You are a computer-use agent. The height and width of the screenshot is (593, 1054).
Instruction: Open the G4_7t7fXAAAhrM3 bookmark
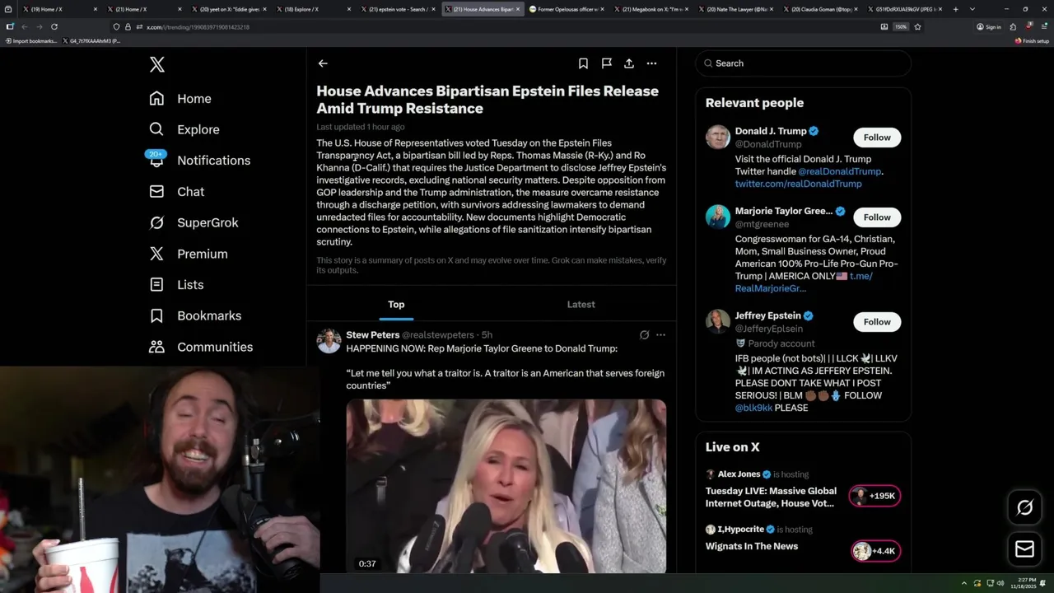click(93, 40)
